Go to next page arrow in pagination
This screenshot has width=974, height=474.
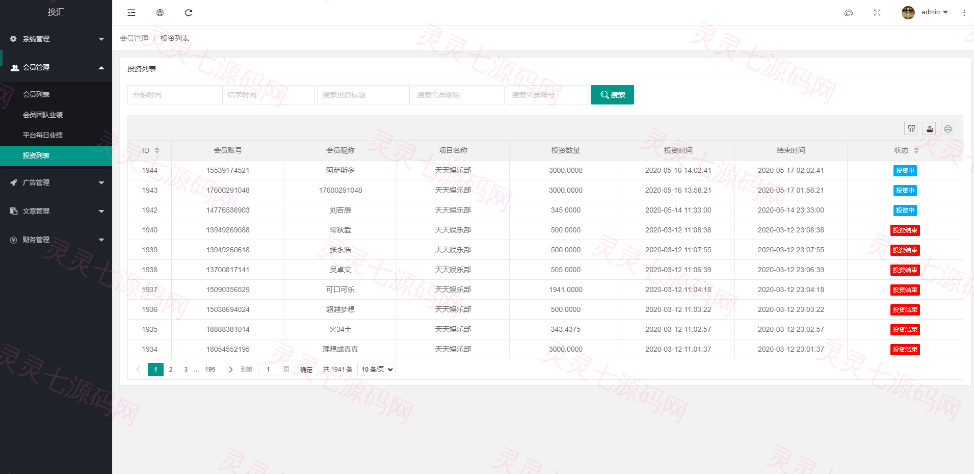(230, 370)
